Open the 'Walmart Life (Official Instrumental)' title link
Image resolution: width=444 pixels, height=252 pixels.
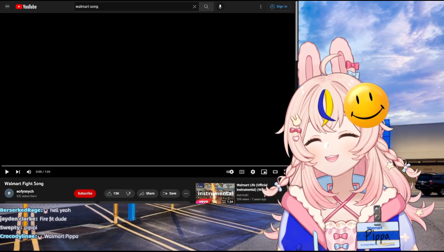252,187
